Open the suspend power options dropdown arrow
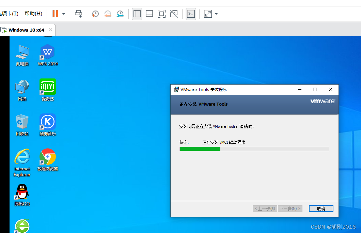The height and width of the screenshot is (233, 361). click(63, 14)
